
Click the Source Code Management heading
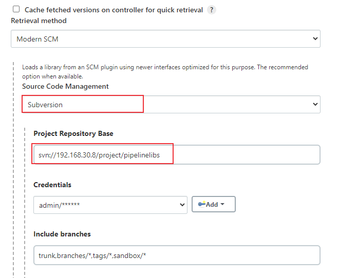pyautogui.click(x=65, y=86)
